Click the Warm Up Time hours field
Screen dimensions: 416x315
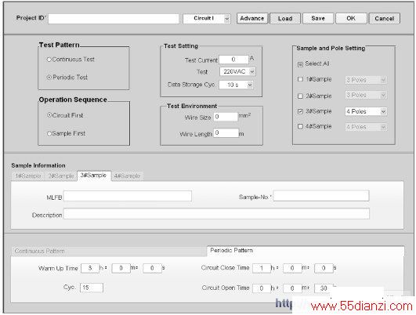(x=90, y=268)
